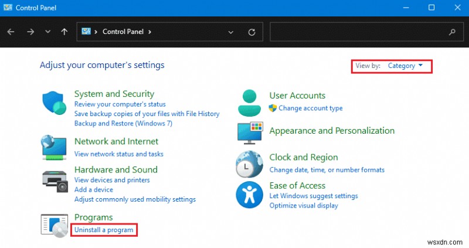Open Review your computer's status
This screenshot has width=469, height=248.
click(120, 104)
